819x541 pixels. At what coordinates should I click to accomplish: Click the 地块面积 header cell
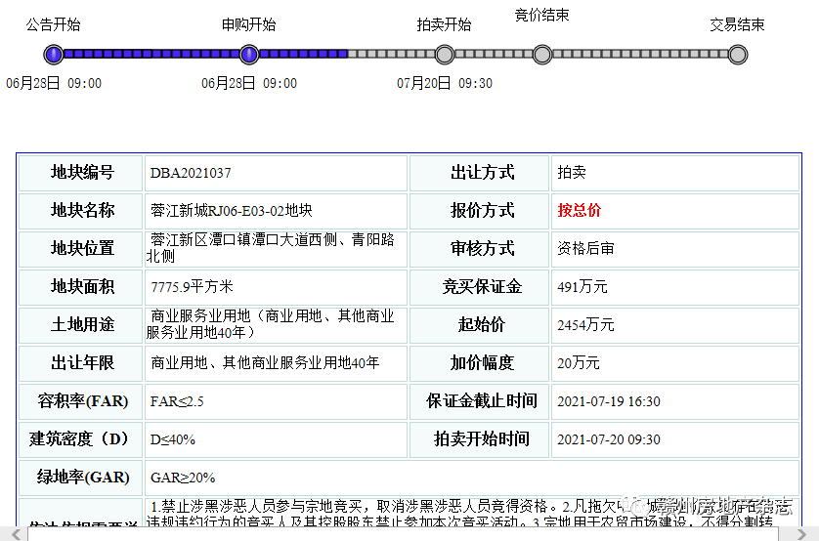click(80, 286)
